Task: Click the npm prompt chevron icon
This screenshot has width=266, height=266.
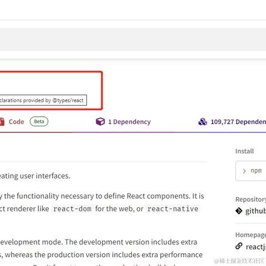Action: pyautogui.click(x=244, y=171)
